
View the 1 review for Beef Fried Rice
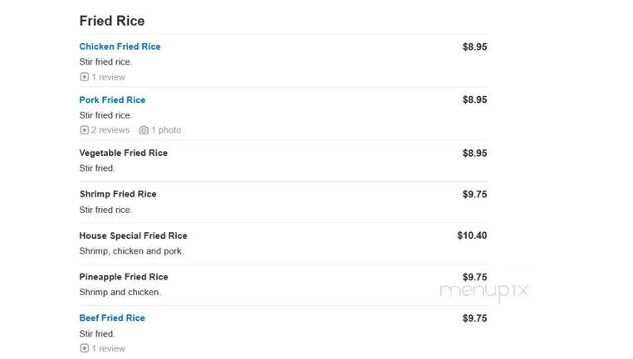pos(108,348)
